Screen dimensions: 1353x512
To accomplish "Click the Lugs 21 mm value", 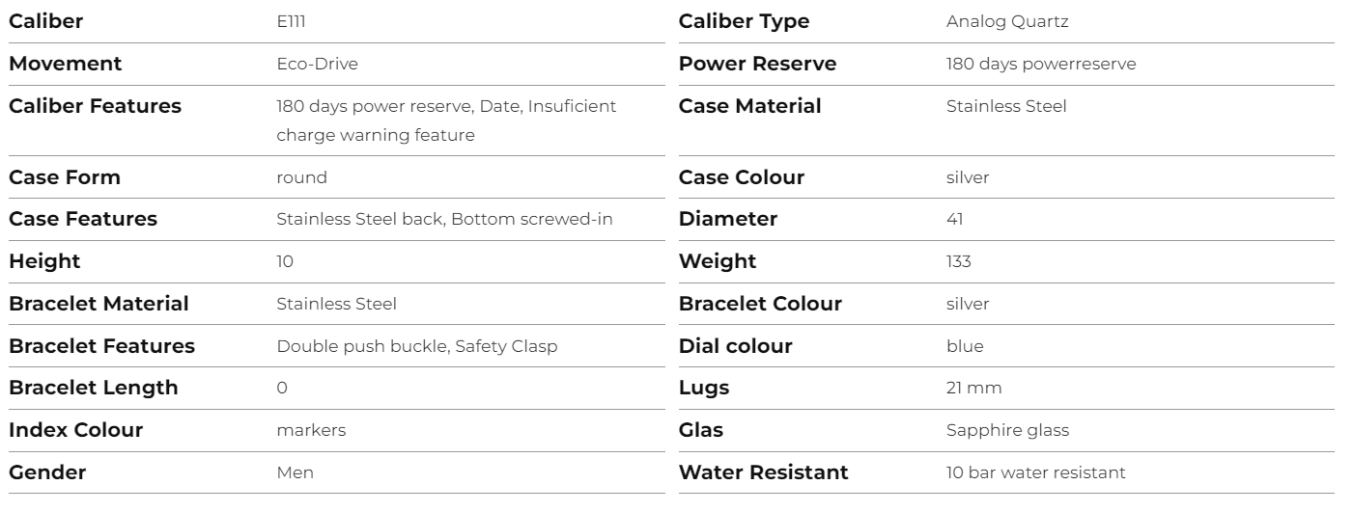I will [x=973, y=388].
